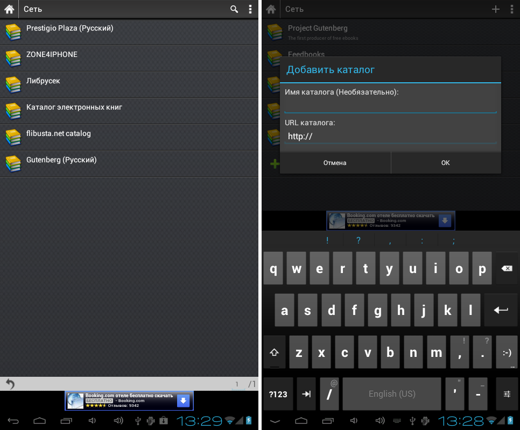The image size is (520, 430).
Task: Tap Android home button on the 13:28 screen
Action: (x=301, y=421)
